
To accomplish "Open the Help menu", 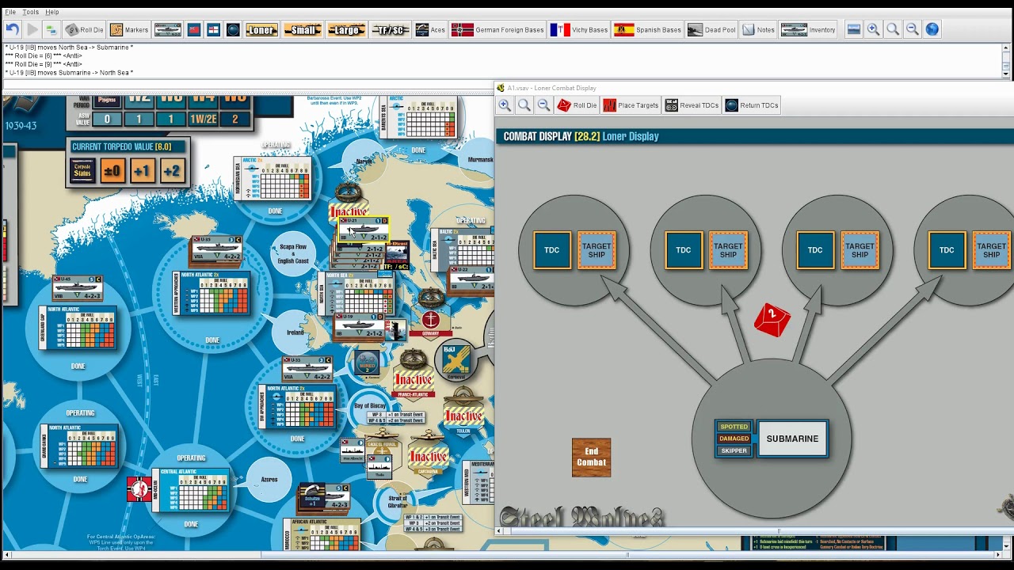I will [51, 12].
